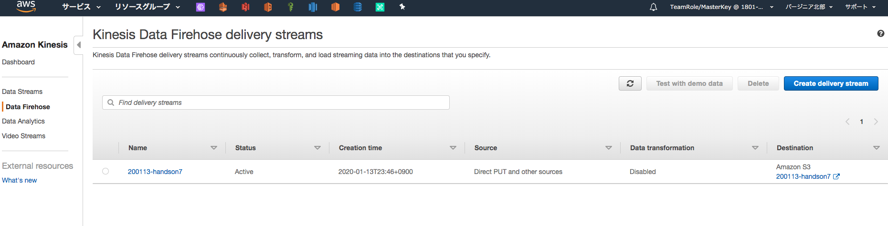This screenshot has height=226, width=888.
Task: Go to the next results page
Action: point(876,122)
